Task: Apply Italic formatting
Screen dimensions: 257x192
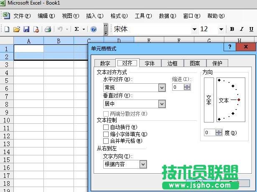Action: point(242,29)
